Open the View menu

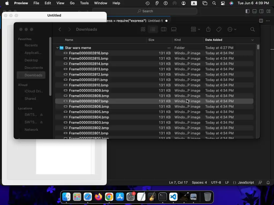pos(60,3)
